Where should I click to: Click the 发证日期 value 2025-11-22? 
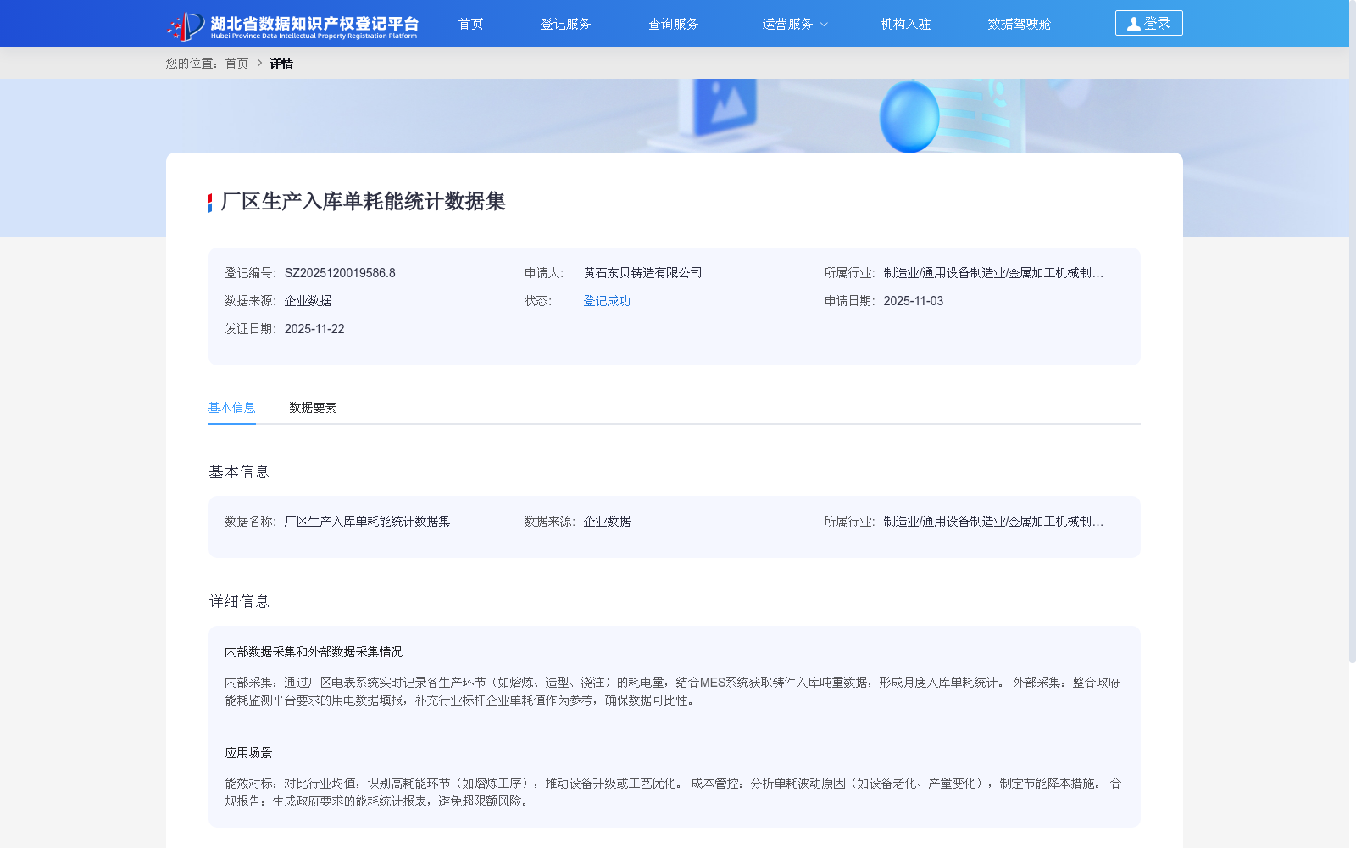pos(314,329)
